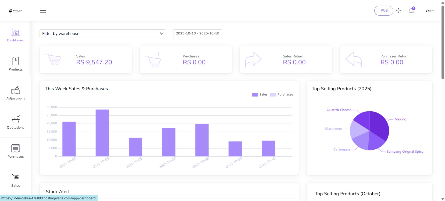Click the POS button
The width and height of the screenshot is (445, 201).
tap(384, 11)
